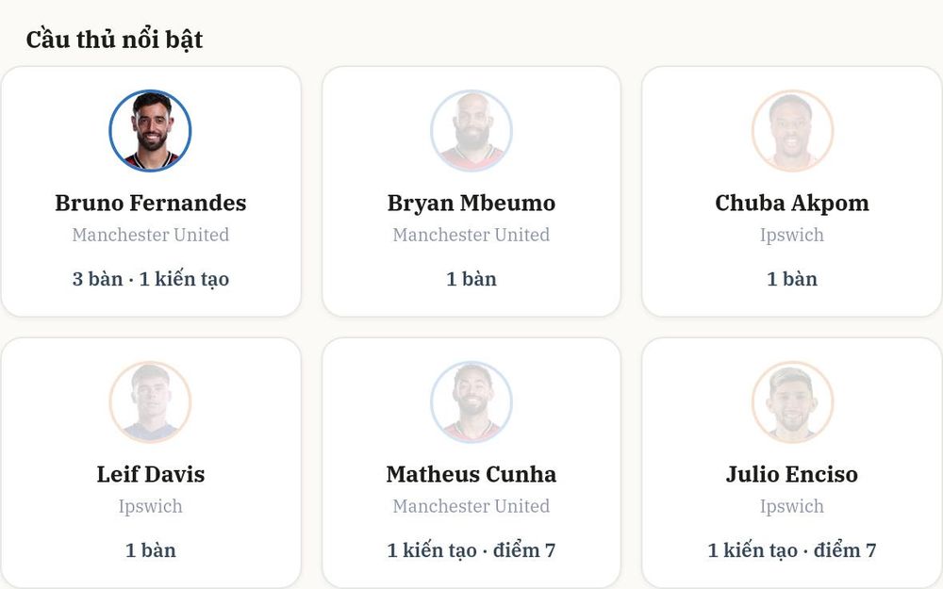Click Ipswich label under Chuba Akpom
This screenshot has height=589, width=943.
tap(792, 235)
